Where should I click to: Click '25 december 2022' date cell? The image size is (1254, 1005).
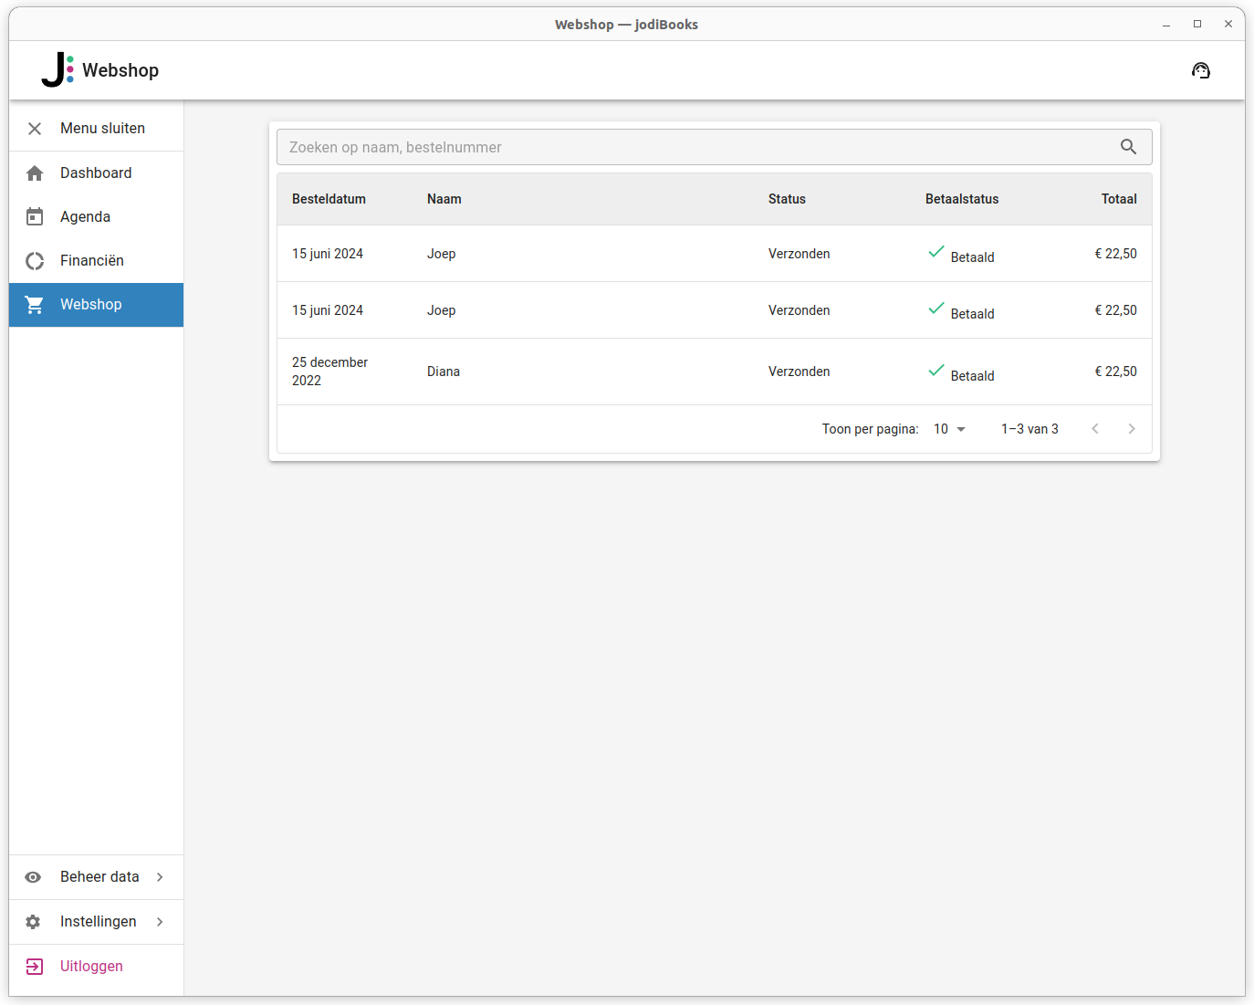pyautogui.click(x=330, y=372)
